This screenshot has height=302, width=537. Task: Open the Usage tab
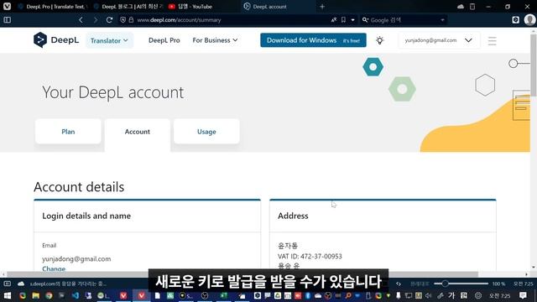206,132
